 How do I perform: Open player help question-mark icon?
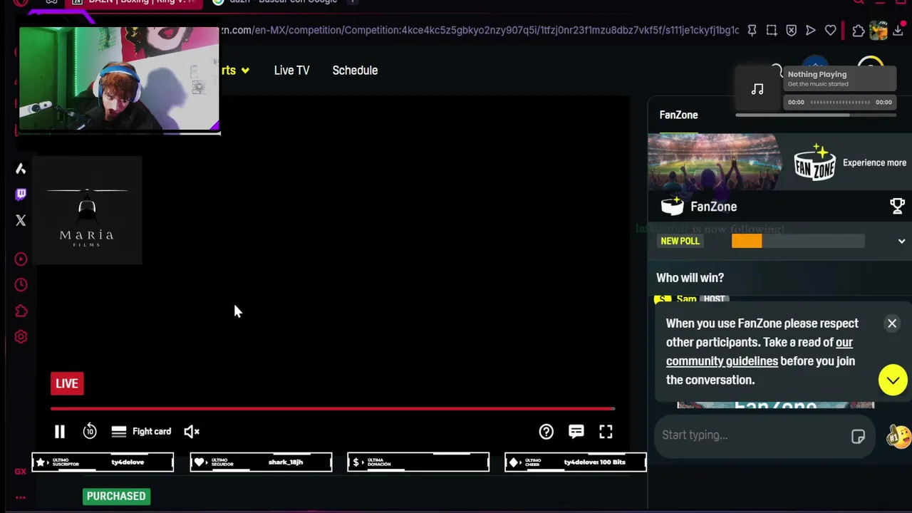click(x=546, y=431)
